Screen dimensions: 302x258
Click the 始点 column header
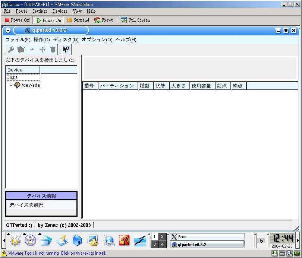223,86
